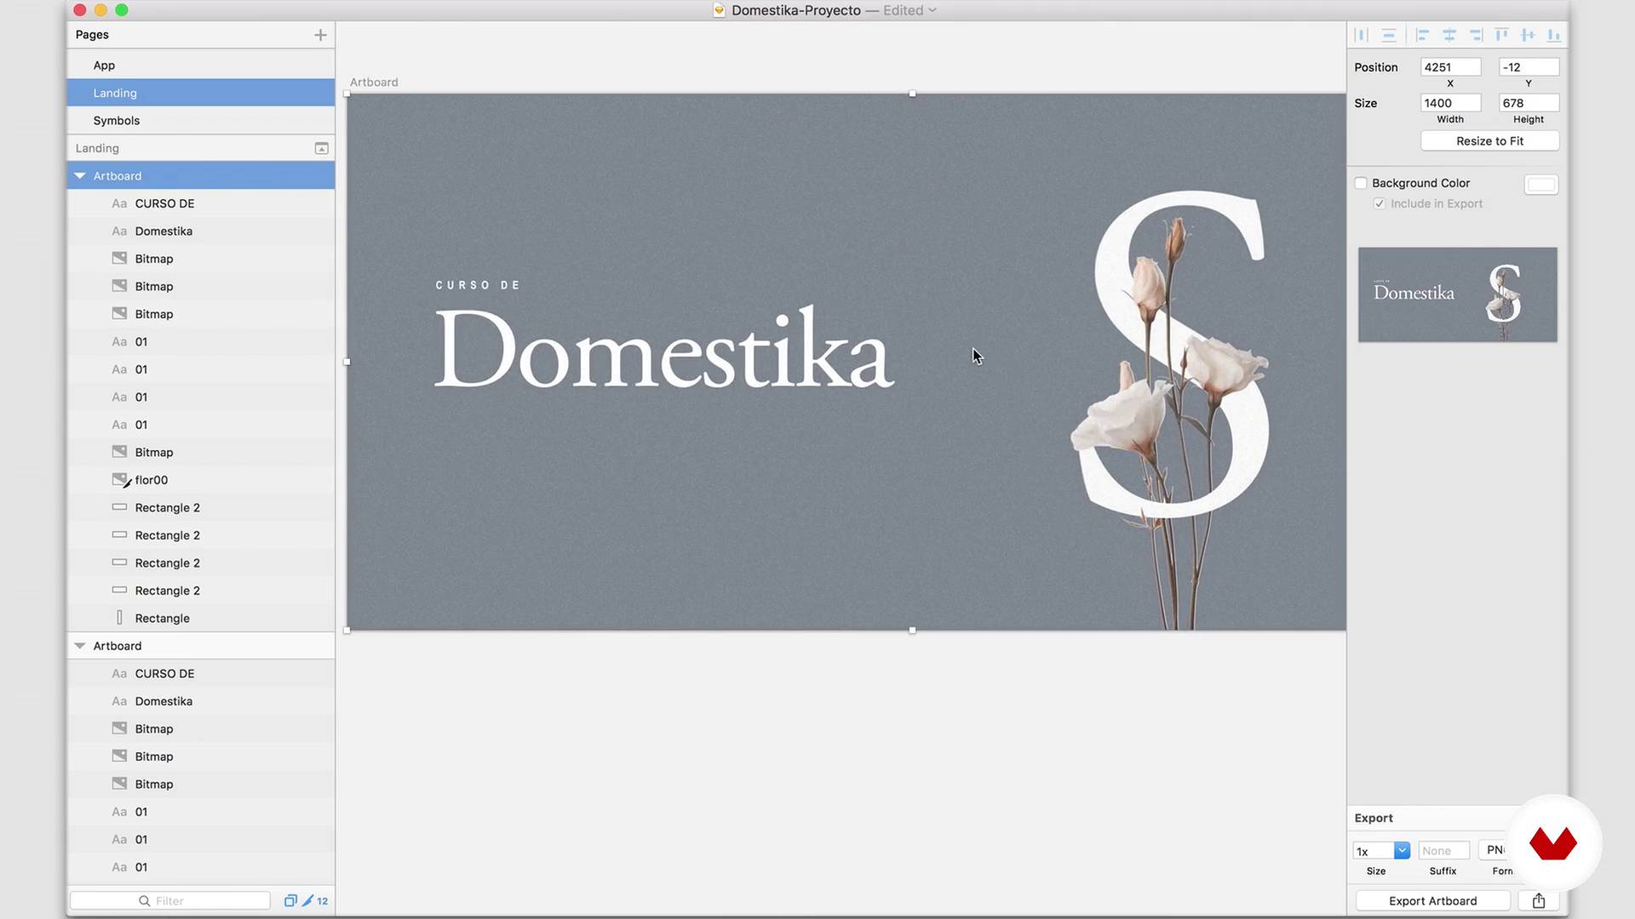Enable the Background Color checkbox

click(x=1361, y=183)
